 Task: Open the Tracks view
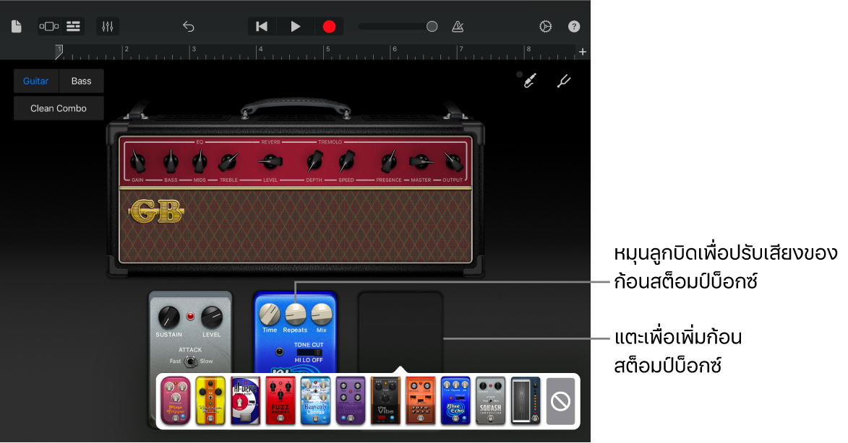(x=73, y=26)
